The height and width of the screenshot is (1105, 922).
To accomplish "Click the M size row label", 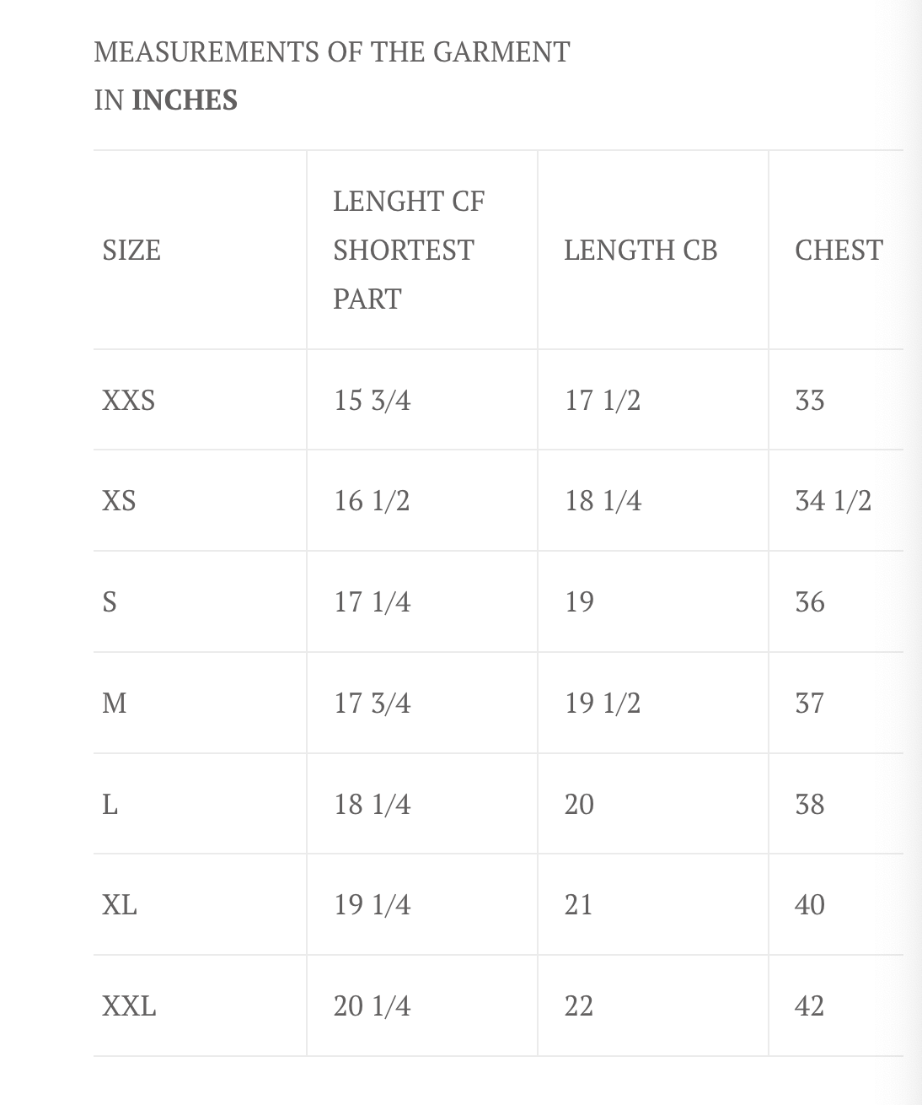I will (115, 703).
